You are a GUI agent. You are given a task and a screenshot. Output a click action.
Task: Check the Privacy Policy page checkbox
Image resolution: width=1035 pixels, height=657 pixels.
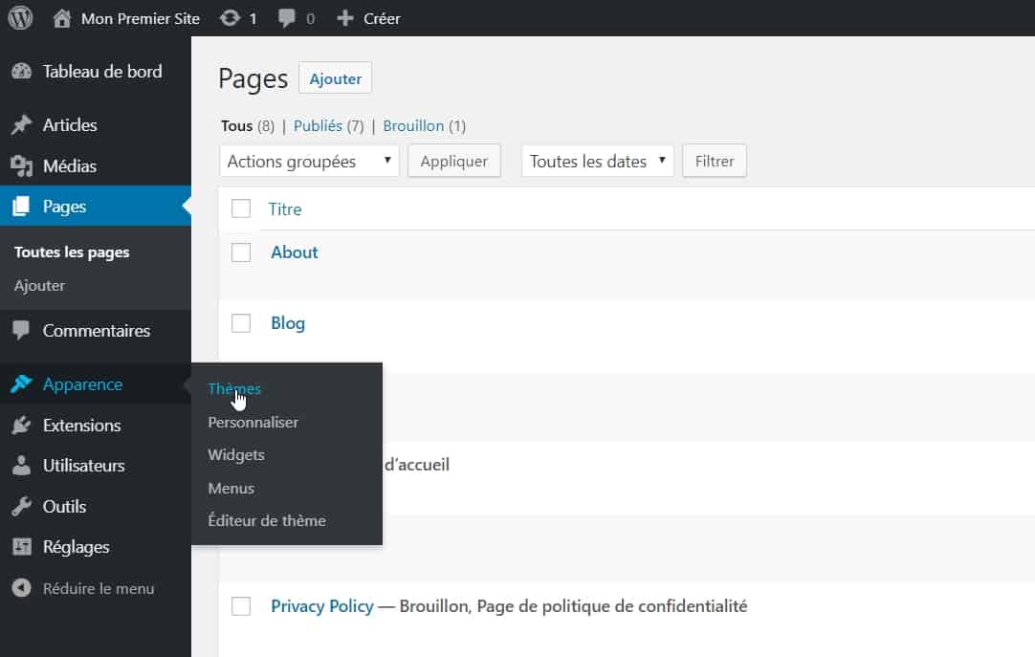tap(241, 606)
